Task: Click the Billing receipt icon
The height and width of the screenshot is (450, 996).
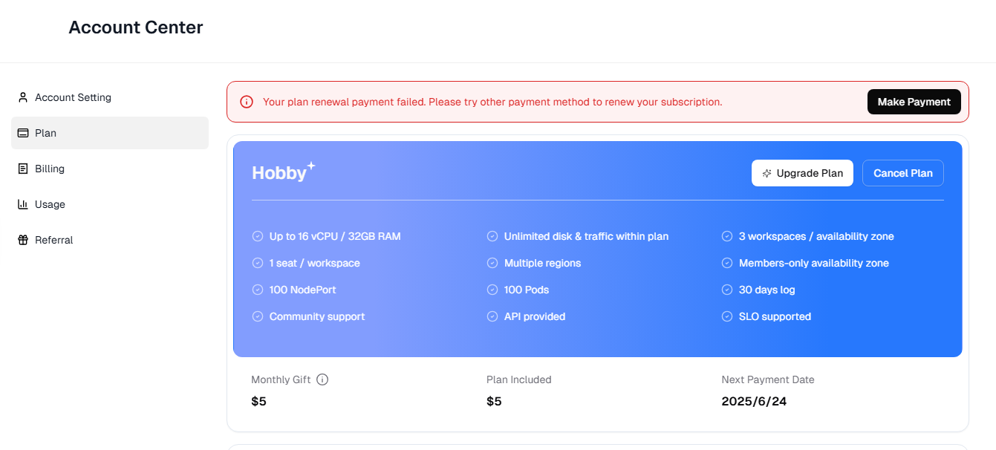Action: tap(23, 169)
